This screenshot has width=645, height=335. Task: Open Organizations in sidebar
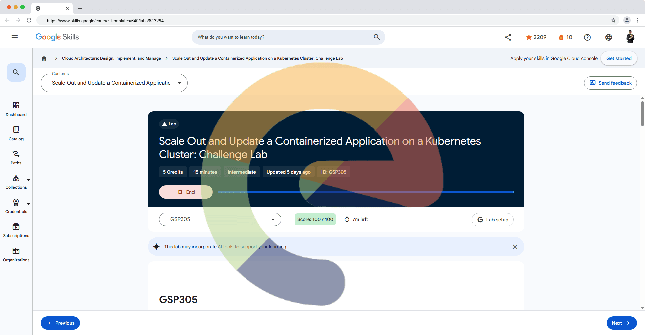16,255
